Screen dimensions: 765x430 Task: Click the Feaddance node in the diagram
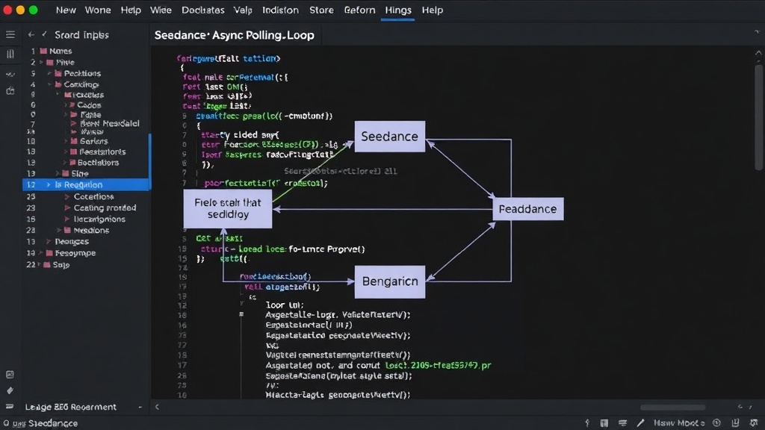[x=528, y=209]
